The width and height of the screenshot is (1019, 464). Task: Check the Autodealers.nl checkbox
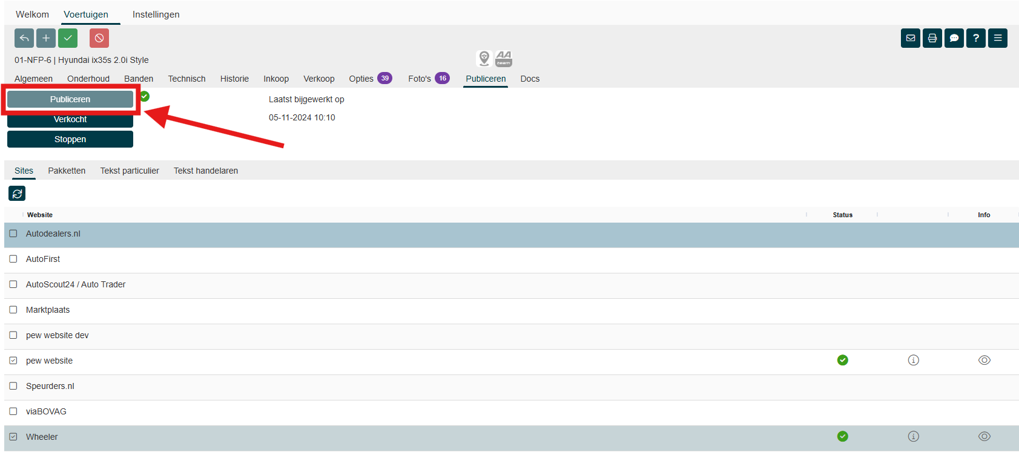click(13, 234)
